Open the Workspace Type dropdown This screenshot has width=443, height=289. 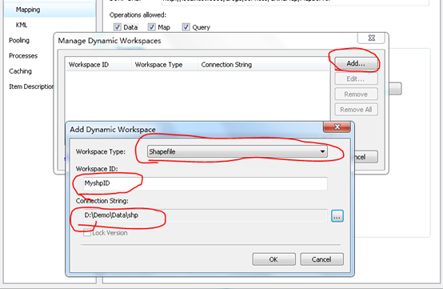(237, 151)
